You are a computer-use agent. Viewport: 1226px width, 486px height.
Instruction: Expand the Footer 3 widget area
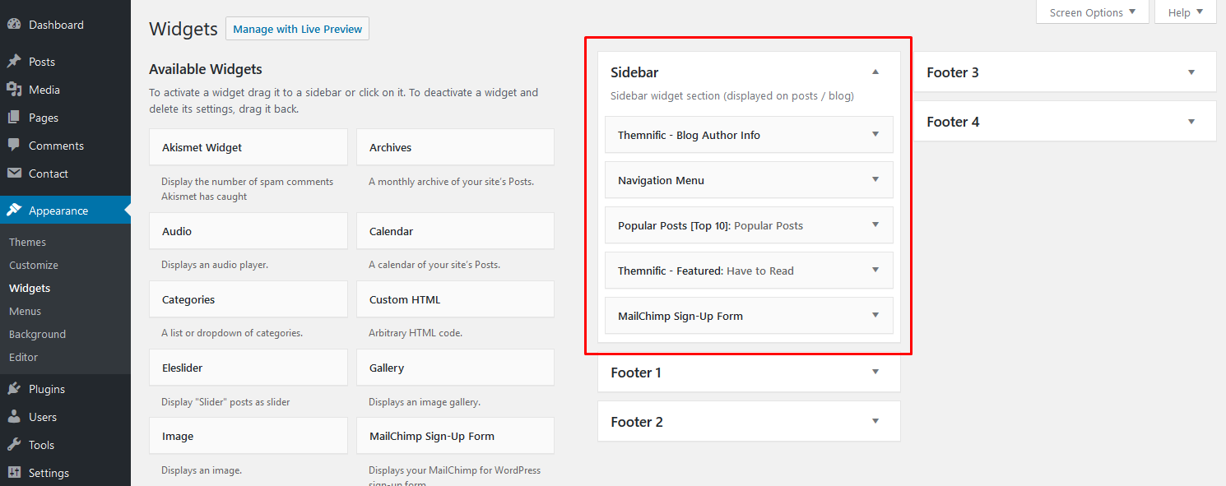tap(1191, 72)
